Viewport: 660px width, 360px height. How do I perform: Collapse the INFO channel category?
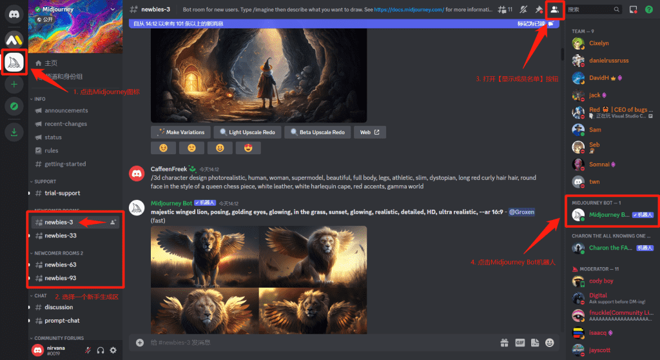click(x=40, y=99)
